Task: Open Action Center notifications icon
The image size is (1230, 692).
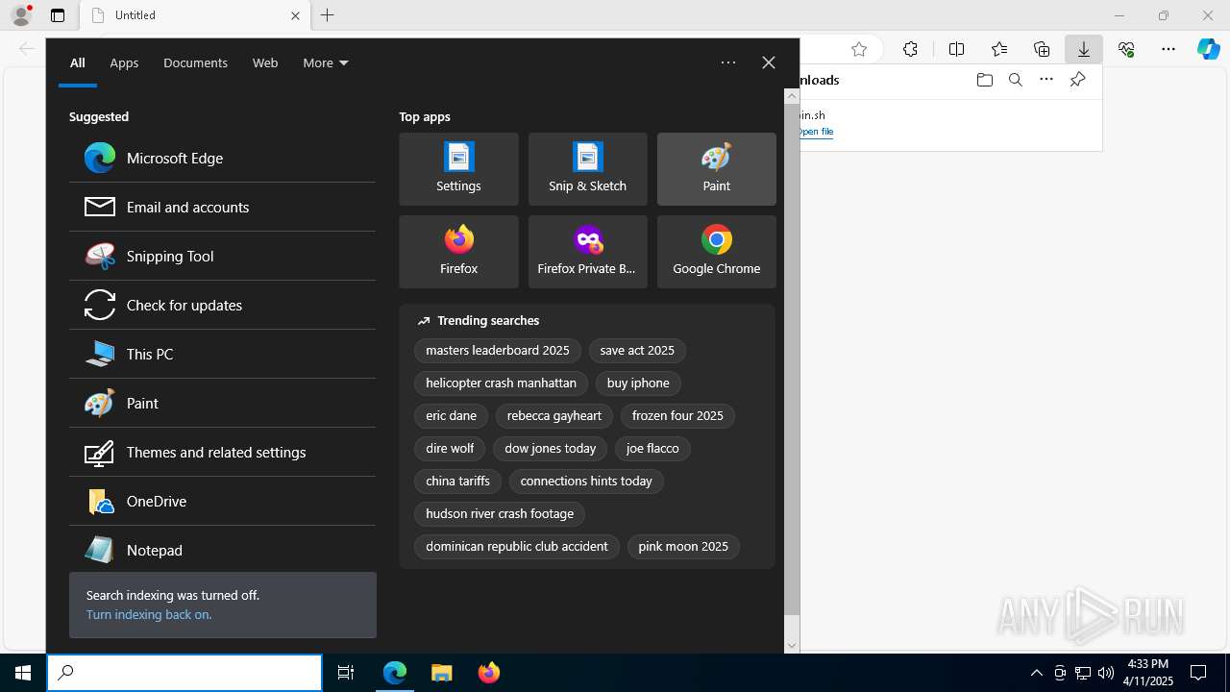Action: pyautogui.click(x=1198, y=673)
